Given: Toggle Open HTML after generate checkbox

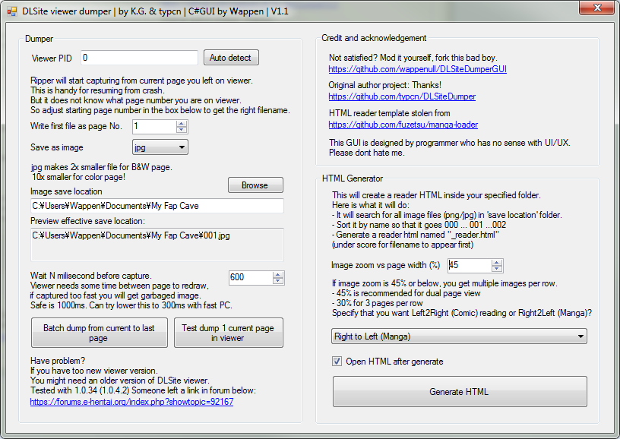Looking at the screenshot, I should [337, 362].
